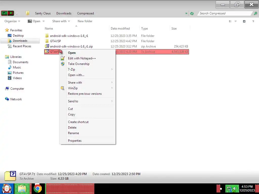Go back with the green back arrow
Screen dimensions: 259x194
[4, 13]
